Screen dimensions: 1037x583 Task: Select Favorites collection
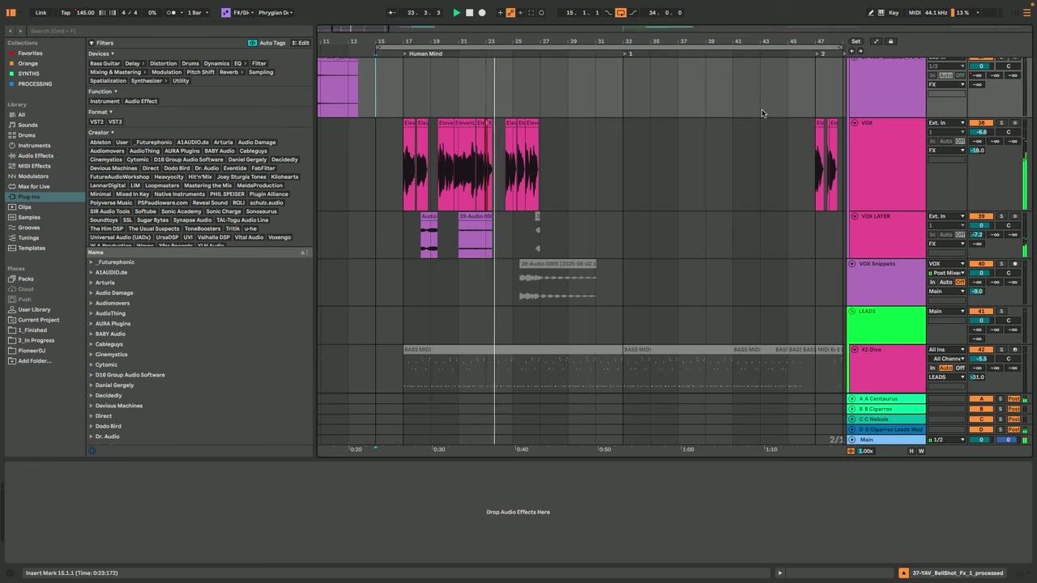pos(31,53)
